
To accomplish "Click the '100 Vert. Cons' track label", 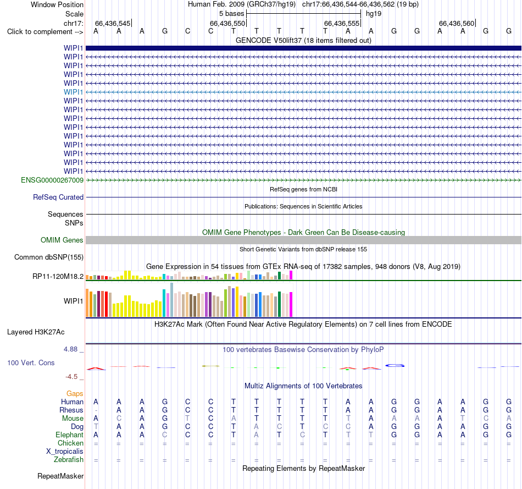I will click(31, 362).
